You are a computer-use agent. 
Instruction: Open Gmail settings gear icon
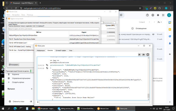[153, 15]
